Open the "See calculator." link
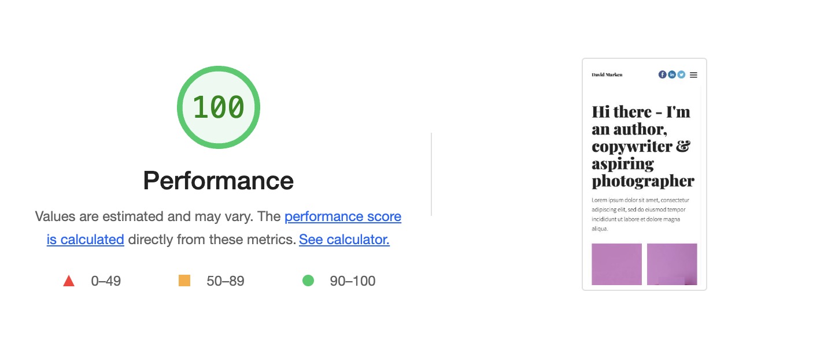Image resolution: width=835 pixels, height=359 pixels. pos(344,240)
